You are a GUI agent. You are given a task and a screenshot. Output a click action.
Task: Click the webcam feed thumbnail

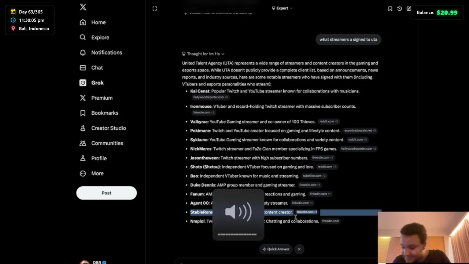(x=423, y=238)
